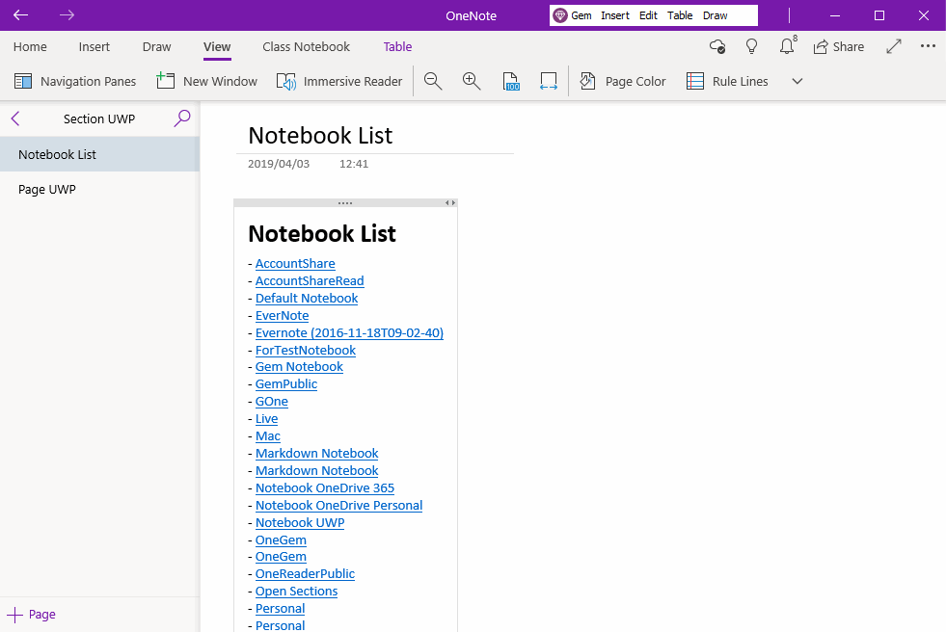
Task: Open Gem bar's Table menu
Action: (x=679, y=15)
